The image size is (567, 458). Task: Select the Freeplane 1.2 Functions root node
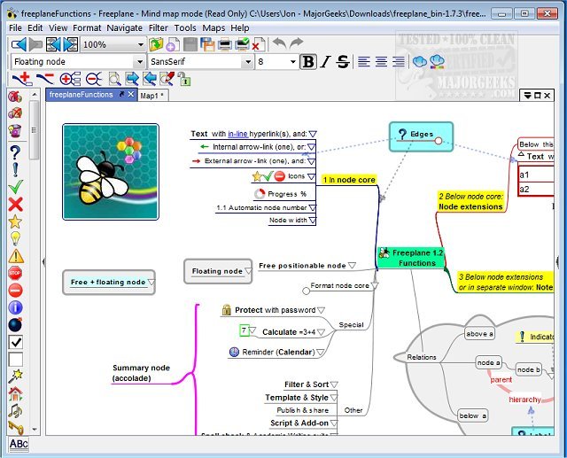(x=411, y=258)
